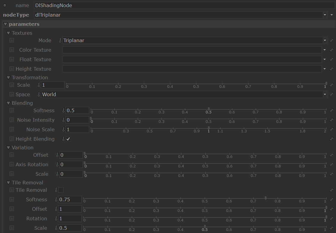Click the wrench icon for the Space parameter
The image size is (336, 233).
click(x=332, y=94)
